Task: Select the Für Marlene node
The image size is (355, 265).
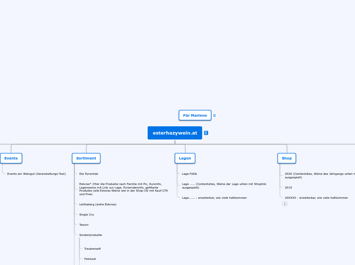Action: point(195,115)
